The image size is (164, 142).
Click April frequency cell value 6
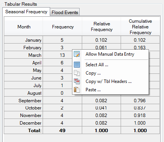point(62,63)
